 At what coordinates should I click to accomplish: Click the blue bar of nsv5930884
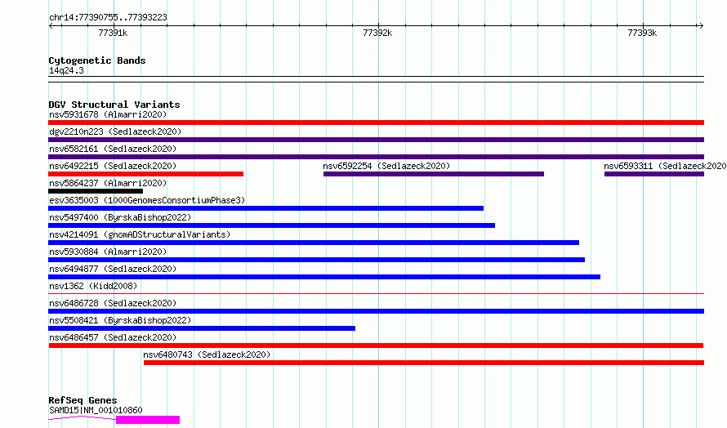tap(316, 260)
